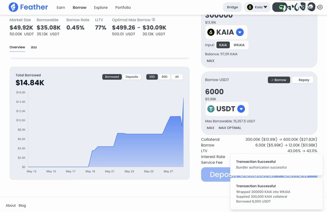
Task: Click the Bundler authorization successful notification
Action: [x=277, y=164]
